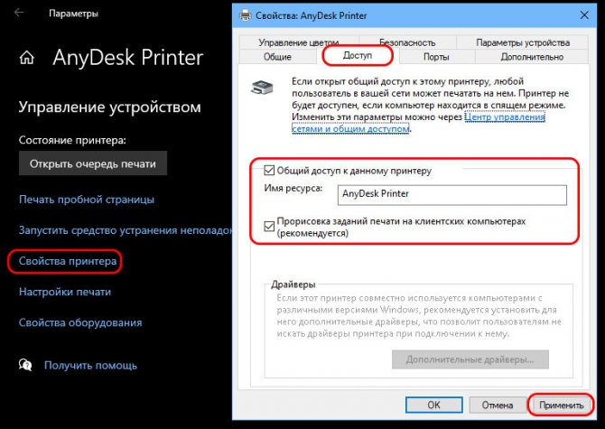The width and height of the screenshot is (605, 429).
Task: Click the home icon beside AnyDesk Printer
Action: pyautogui.click(x=26, y=59)
